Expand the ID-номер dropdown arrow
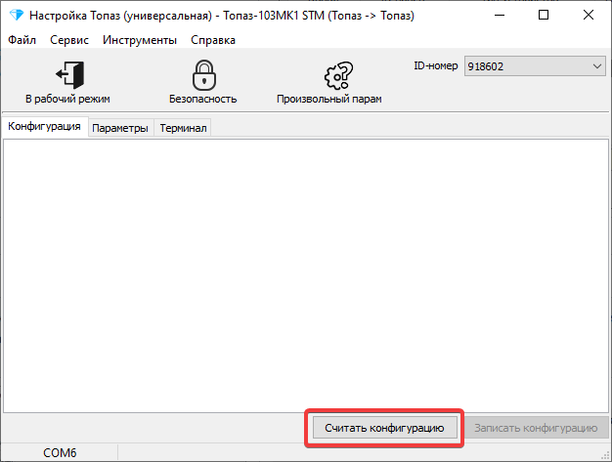Viewport: 612px width, 462px height. pyautogui.click(x=596, y=65)
